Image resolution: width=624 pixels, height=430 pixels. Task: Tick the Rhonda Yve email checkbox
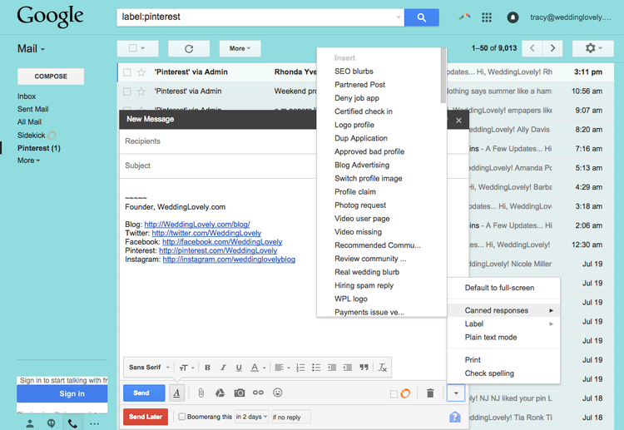(x=127, y=72)
